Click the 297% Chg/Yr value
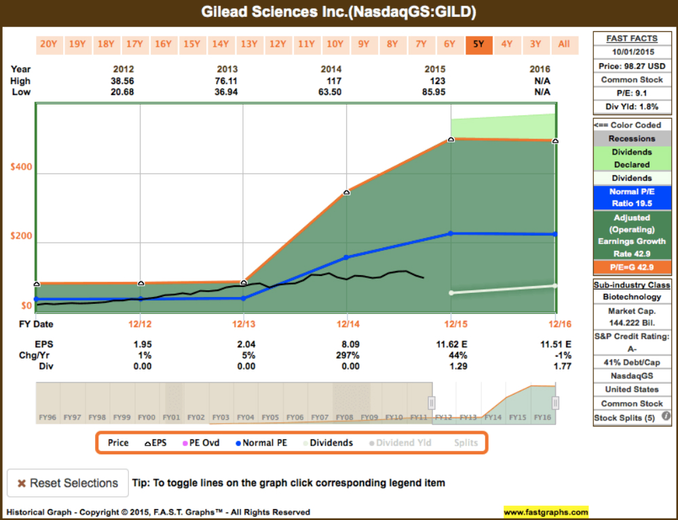 [x=347, y=355]
